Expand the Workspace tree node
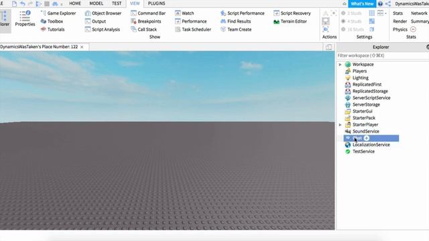The height and width of the screenshot is (241, 429). [340, 64]
